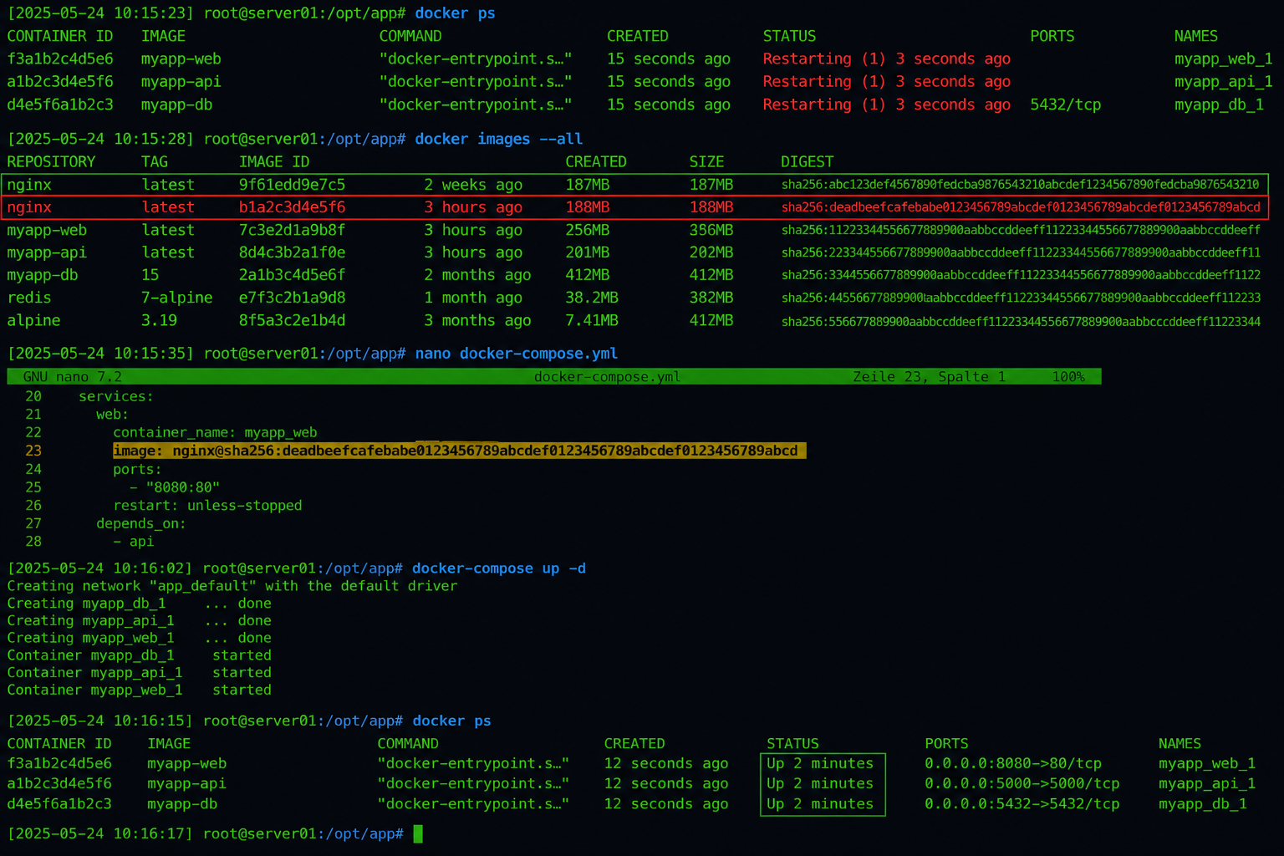Click "Container myapp_db_1 started" line
The width and height of the screenshot is (1284, 856).
click(139, 655)
